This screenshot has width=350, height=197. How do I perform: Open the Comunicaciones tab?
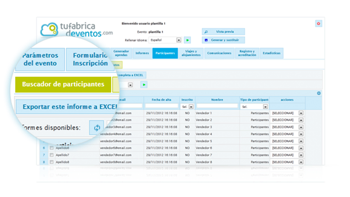coord(219,53)
